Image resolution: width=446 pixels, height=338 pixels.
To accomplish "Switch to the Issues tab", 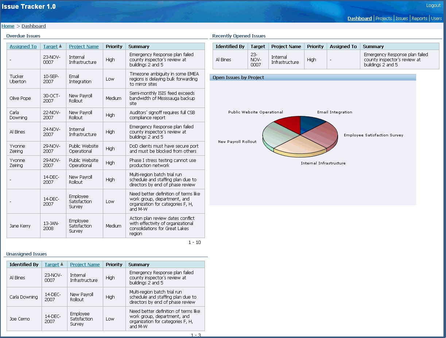I will (x=402, y=18).
